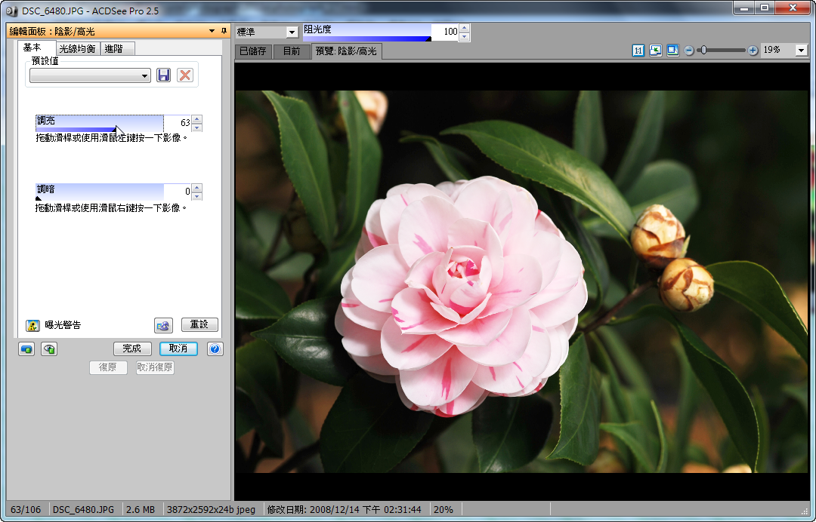Switch to the 光線均衡 tab
Screen dimensions: 816x522
pos(78,49)
